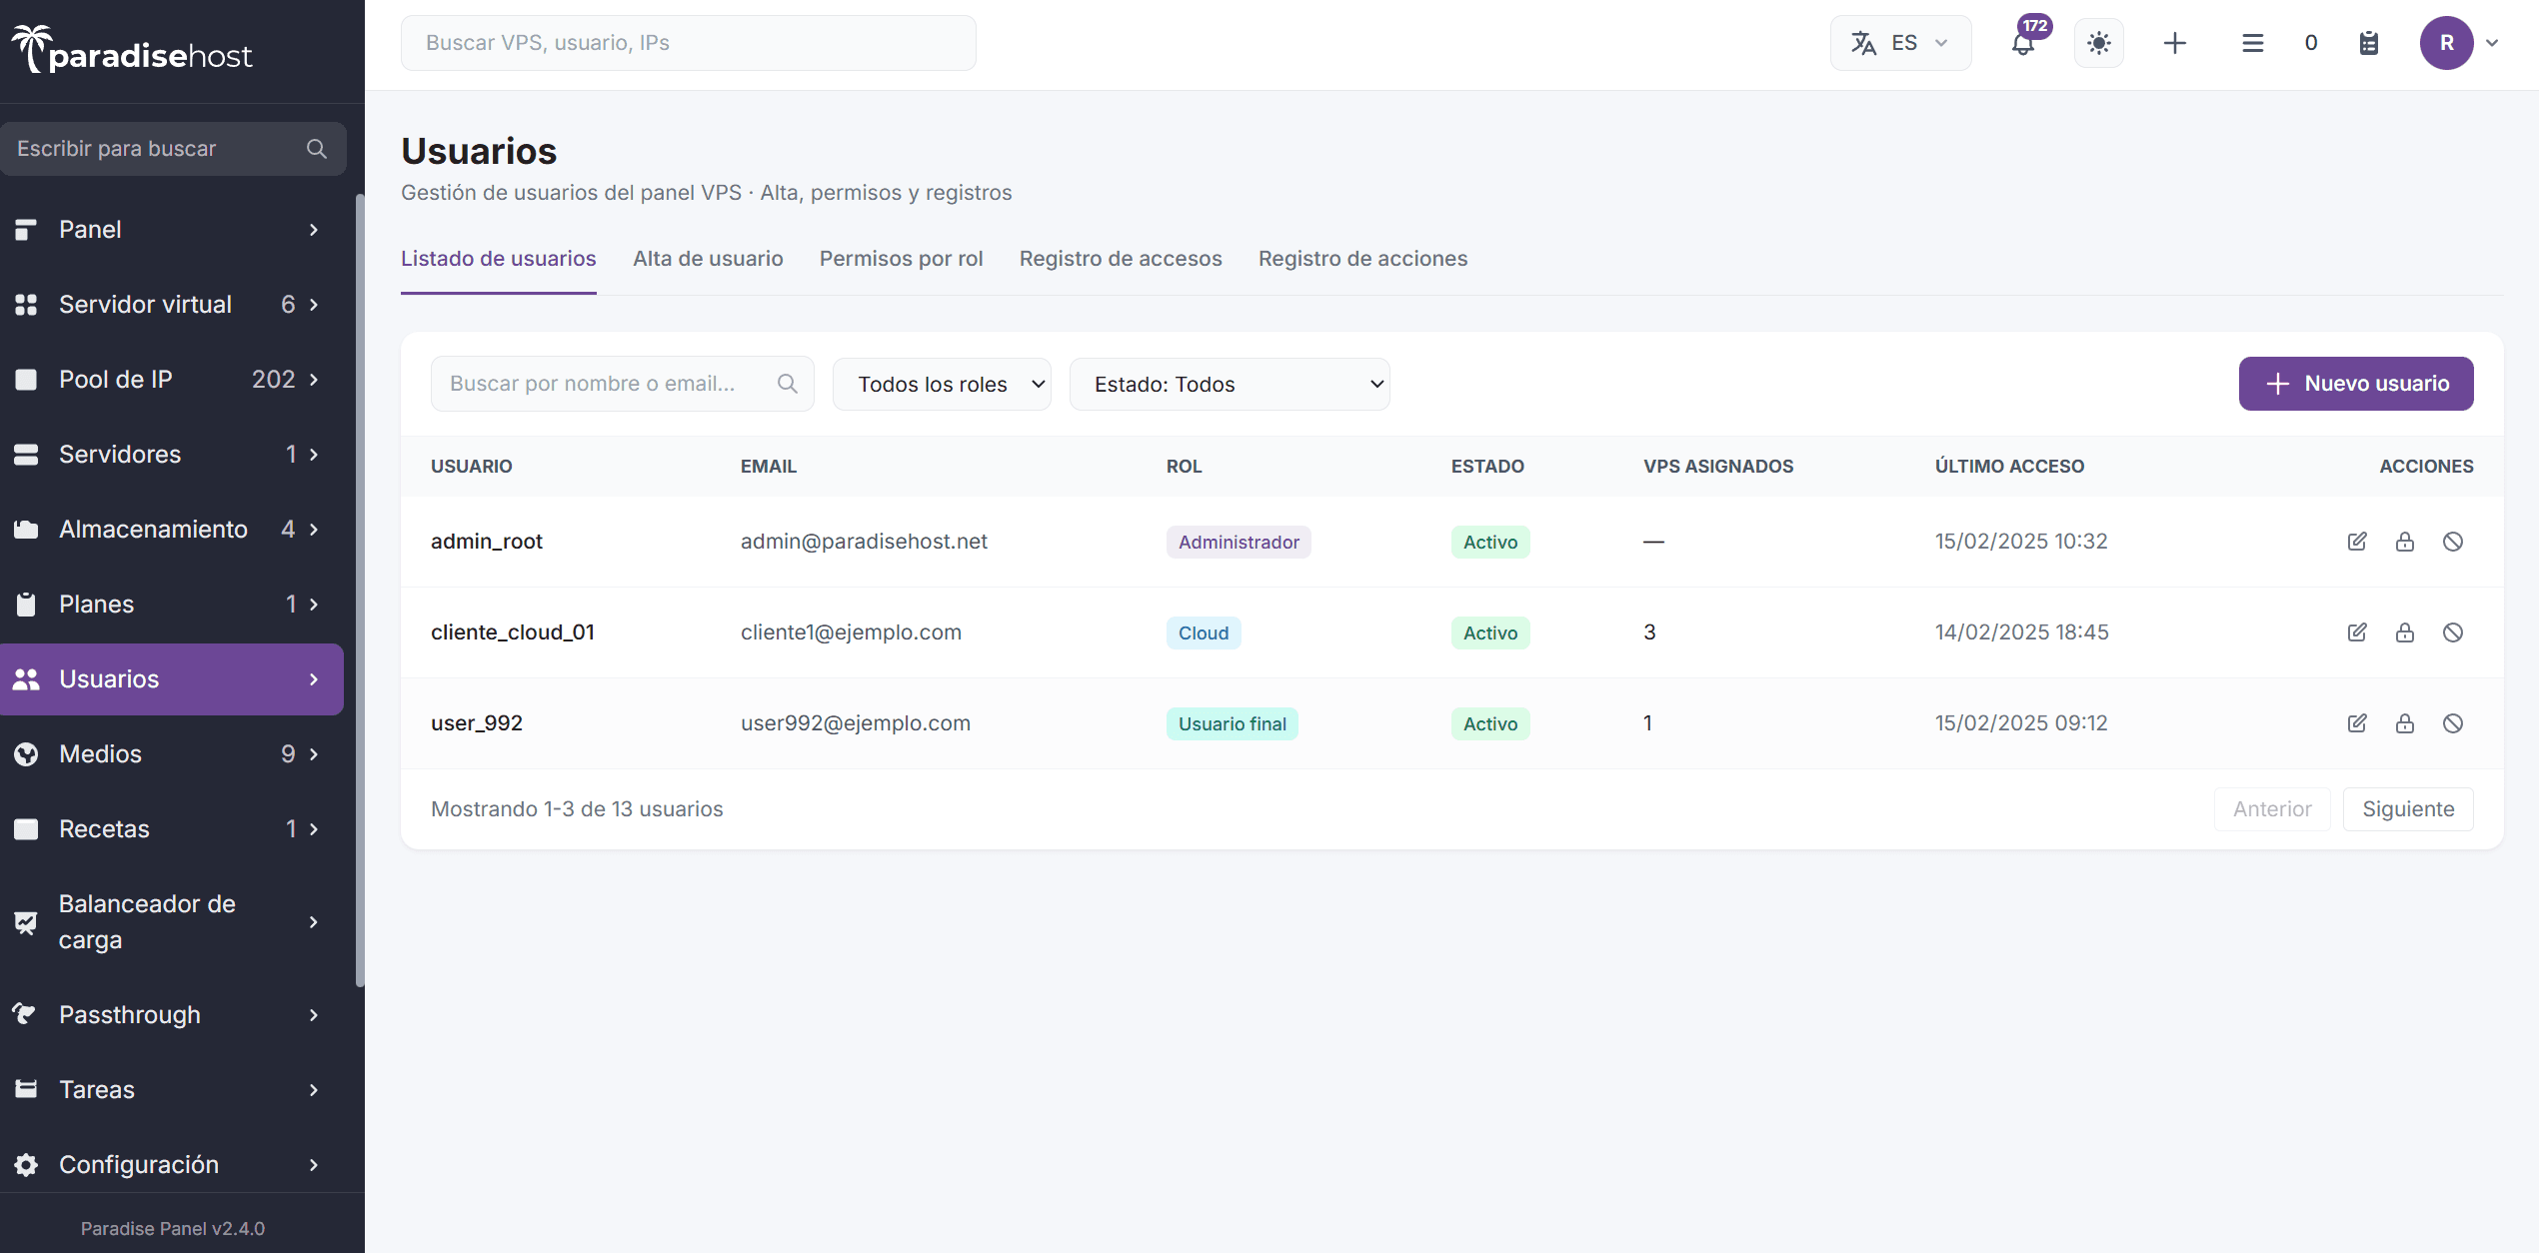Lock the admin_root account
Image resolution: width=2539 pixels, height=1253 pixels.
2405,542
